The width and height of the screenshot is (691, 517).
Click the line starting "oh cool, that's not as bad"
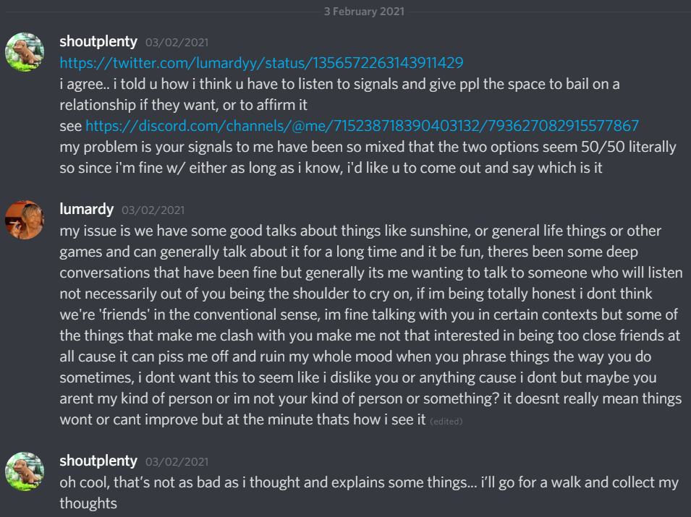pos(368,482)
